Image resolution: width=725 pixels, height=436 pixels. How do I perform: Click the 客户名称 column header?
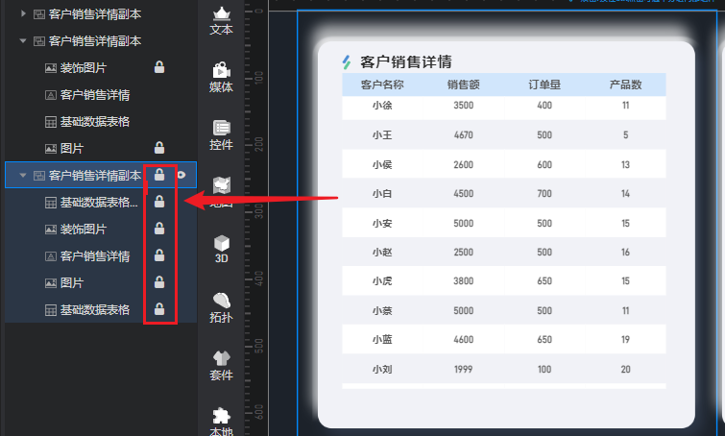(x=382, y=85)
